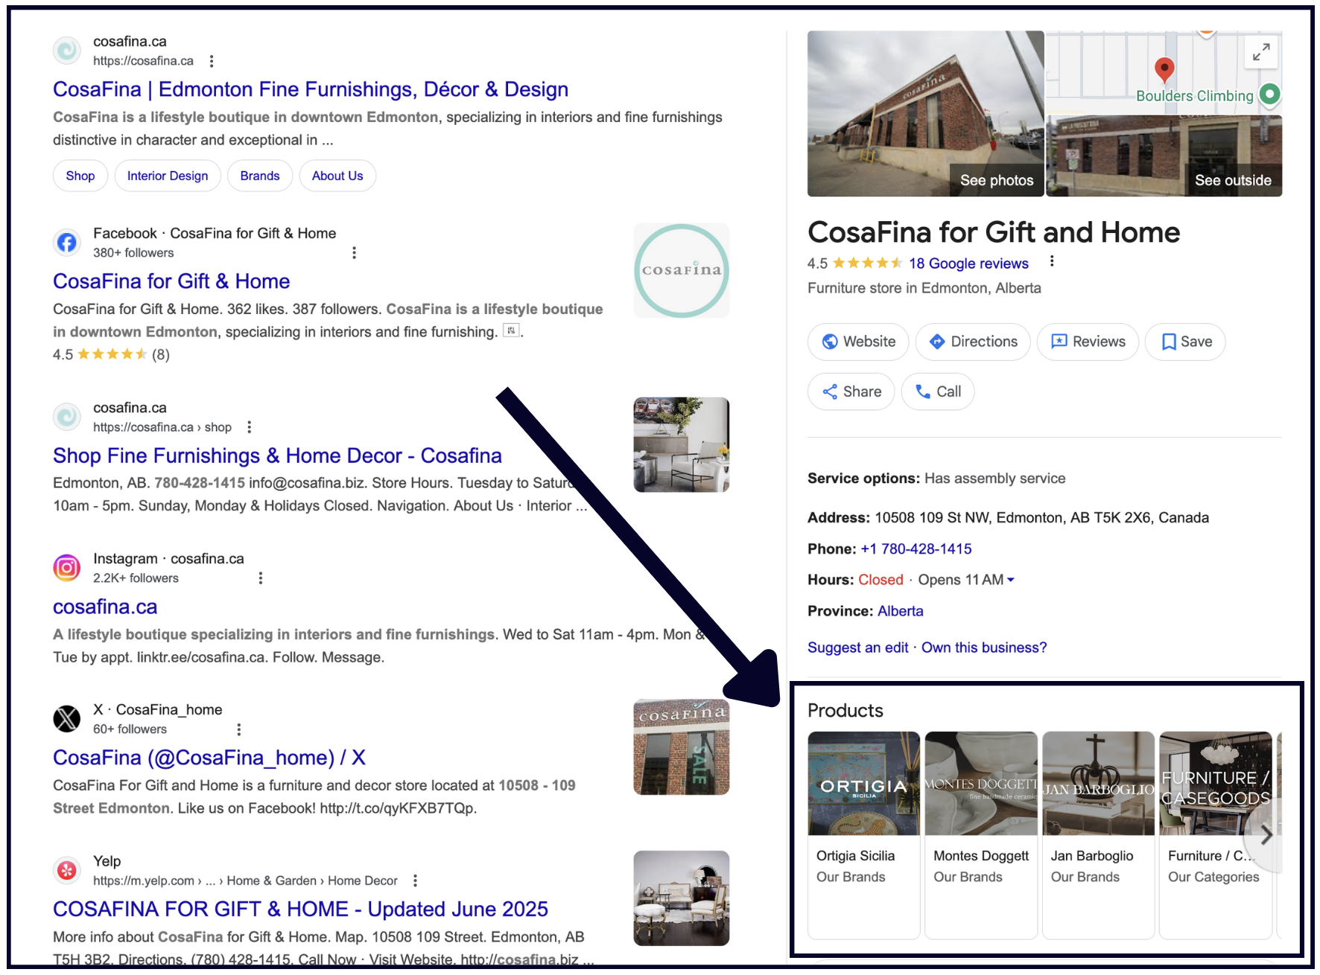Expand the business hours dropdown arrow
The image size is (1320, 975).
[x=1011, y=580]
